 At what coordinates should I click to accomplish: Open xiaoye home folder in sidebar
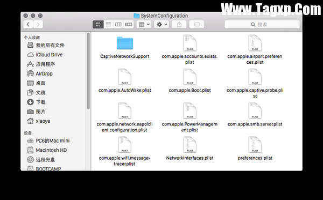tap(39, 121)
